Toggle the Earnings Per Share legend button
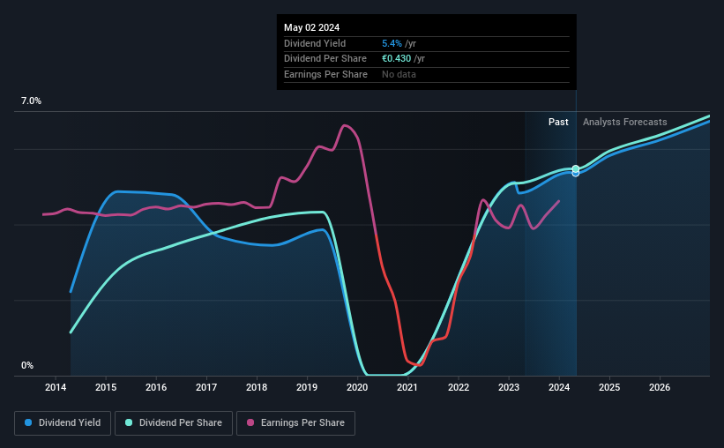 (x=296, y=423)
